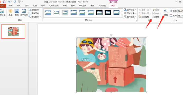The width and height of the screenshot is (183, 95).
Task: Start slideshow from beginning icon in title bar
Action: pyautogui.click(x=19, y=2)
